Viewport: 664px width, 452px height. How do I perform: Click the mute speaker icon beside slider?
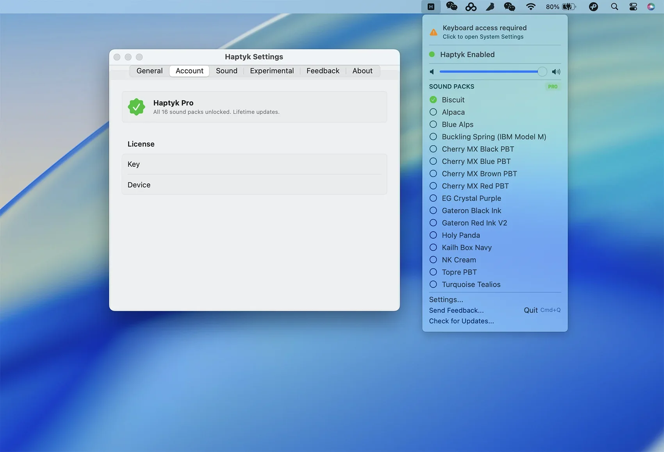click(x=432, y=72)
